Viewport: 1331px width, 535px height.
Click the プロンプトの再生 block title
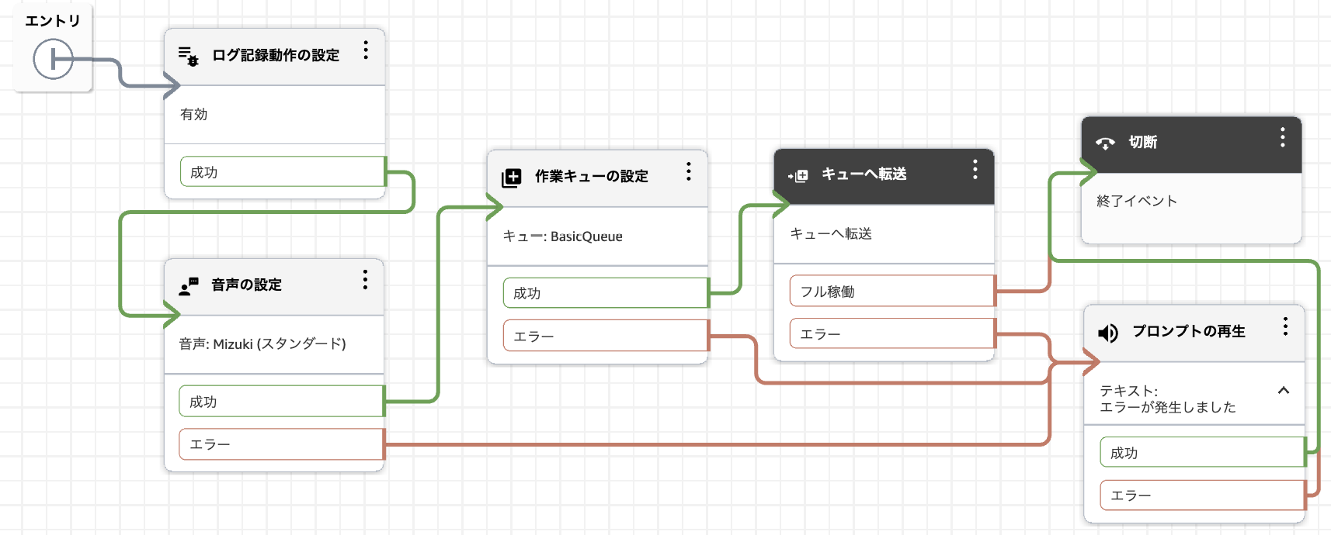(1189, 331)
